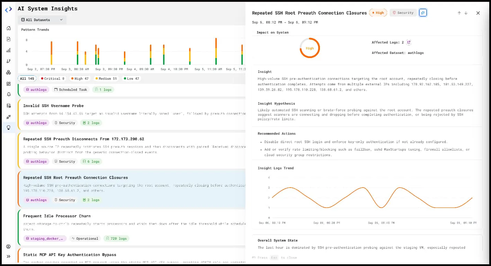491x266 pixels.
Task: Open the Home icon in sidebar
Action: point(9,28)
